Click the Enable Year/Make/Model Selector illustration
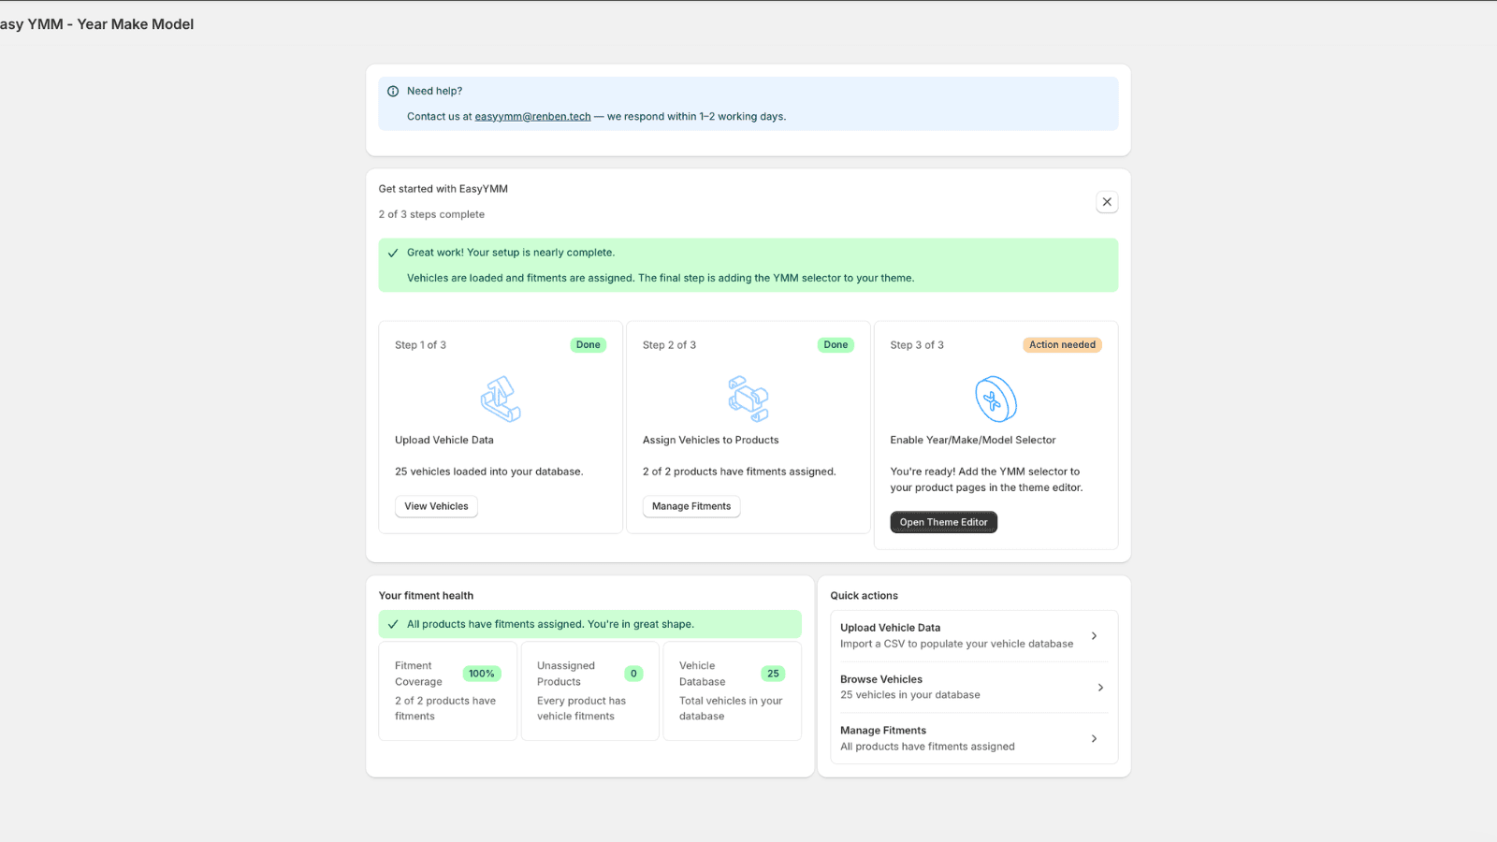This screenshot has width=1497, height=842. coord(996,399)
